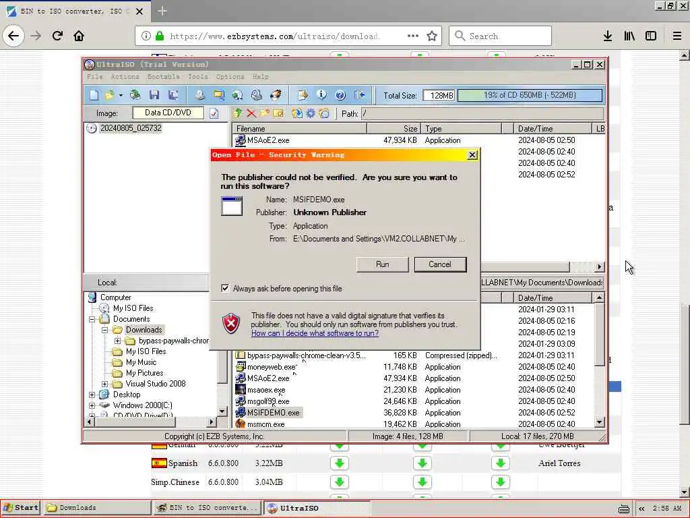
Task: Click the gear Properties icon near Path
Action: (311, 113)
